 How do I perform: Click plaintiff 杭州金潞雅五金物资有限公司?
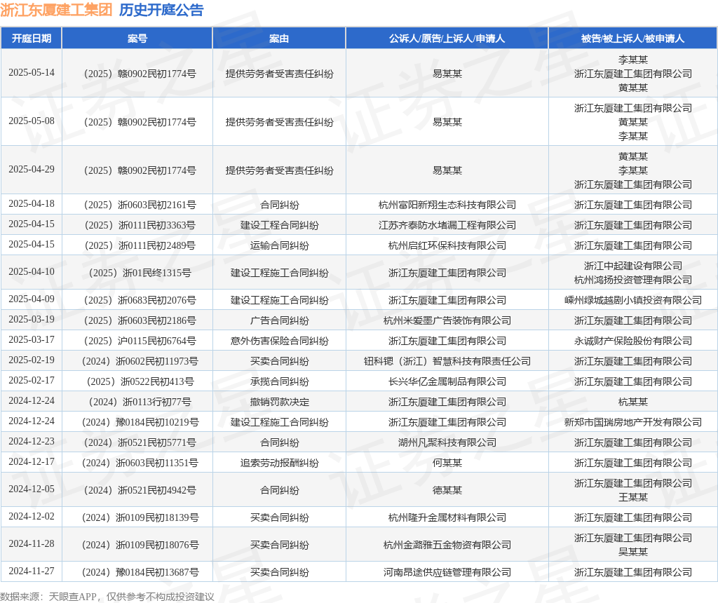[x=447, y=545]
